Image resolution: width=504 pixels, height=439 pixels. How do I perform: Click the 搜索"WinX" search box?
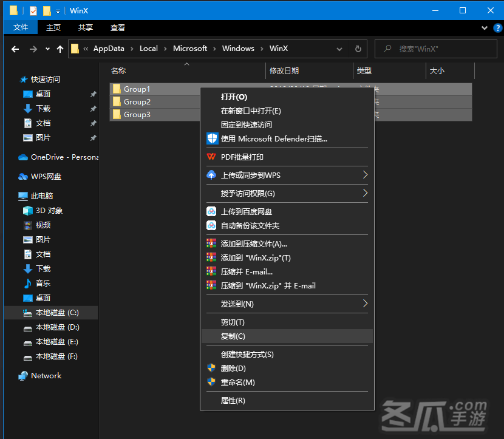click(436, 49)
